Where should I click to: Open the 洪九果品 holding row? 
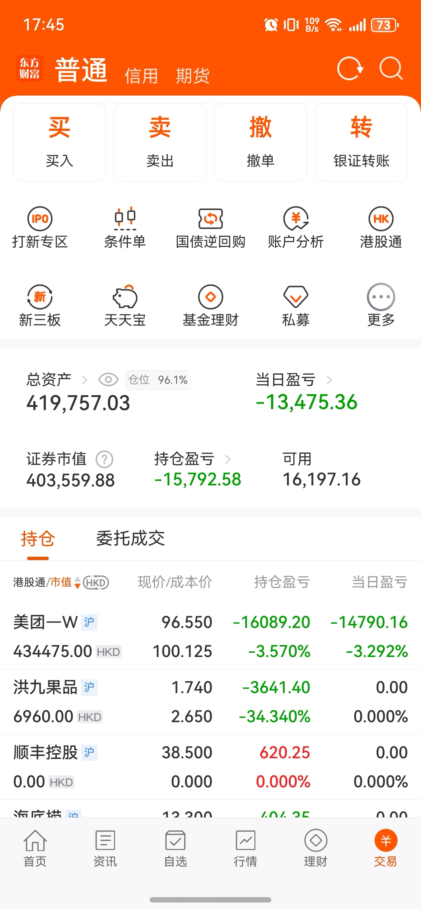(210, 702)
